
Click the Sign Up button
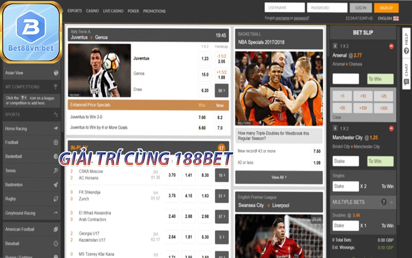pyautogui.click(x=386, y=8)
